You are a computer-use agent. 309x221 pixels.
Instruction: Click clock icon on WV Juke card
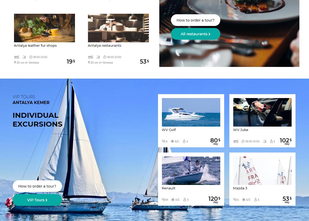pos(243,141)
